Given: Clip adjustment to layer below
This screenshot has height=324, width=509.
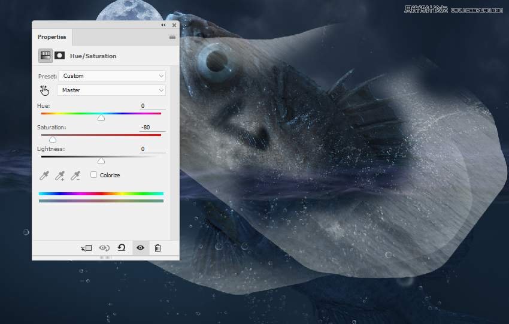Looking at the screenshot, I should 87,248.
